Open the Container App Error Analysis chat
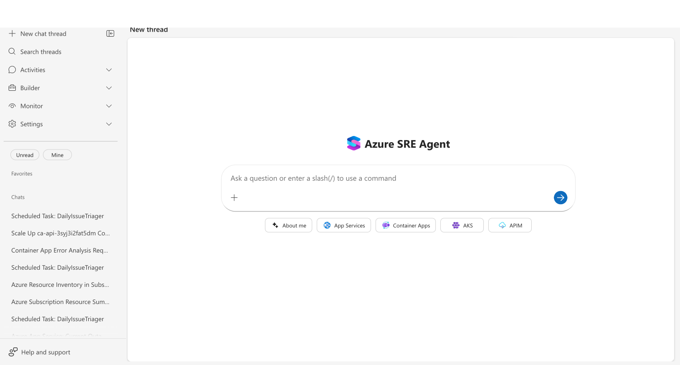 coord(60,250)
